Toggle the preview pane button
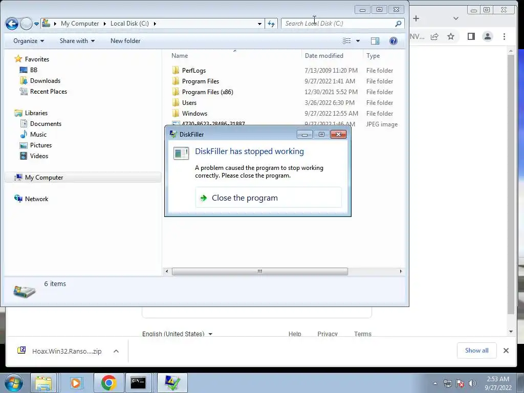524x393 pixels. point(375,41)
